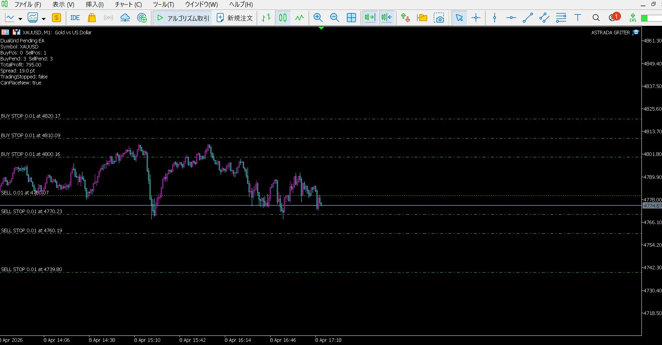Open the Fibonacci tools list icon
The image size is (662, 345).
coord(561,18)
